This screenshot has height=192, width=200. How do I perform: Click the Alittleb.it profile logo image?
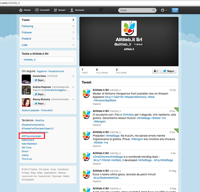[129, 28]
